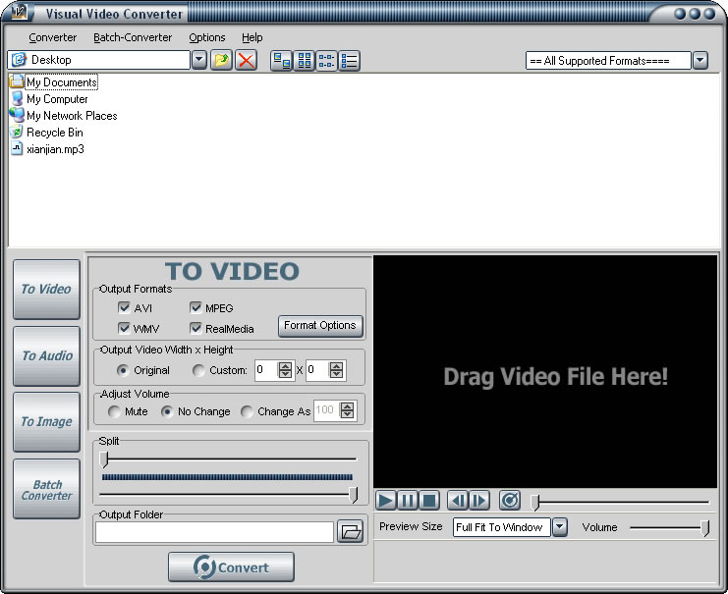Toggle the RealMedia format checkbox
The image size is (728, 594).
point(196,329)
